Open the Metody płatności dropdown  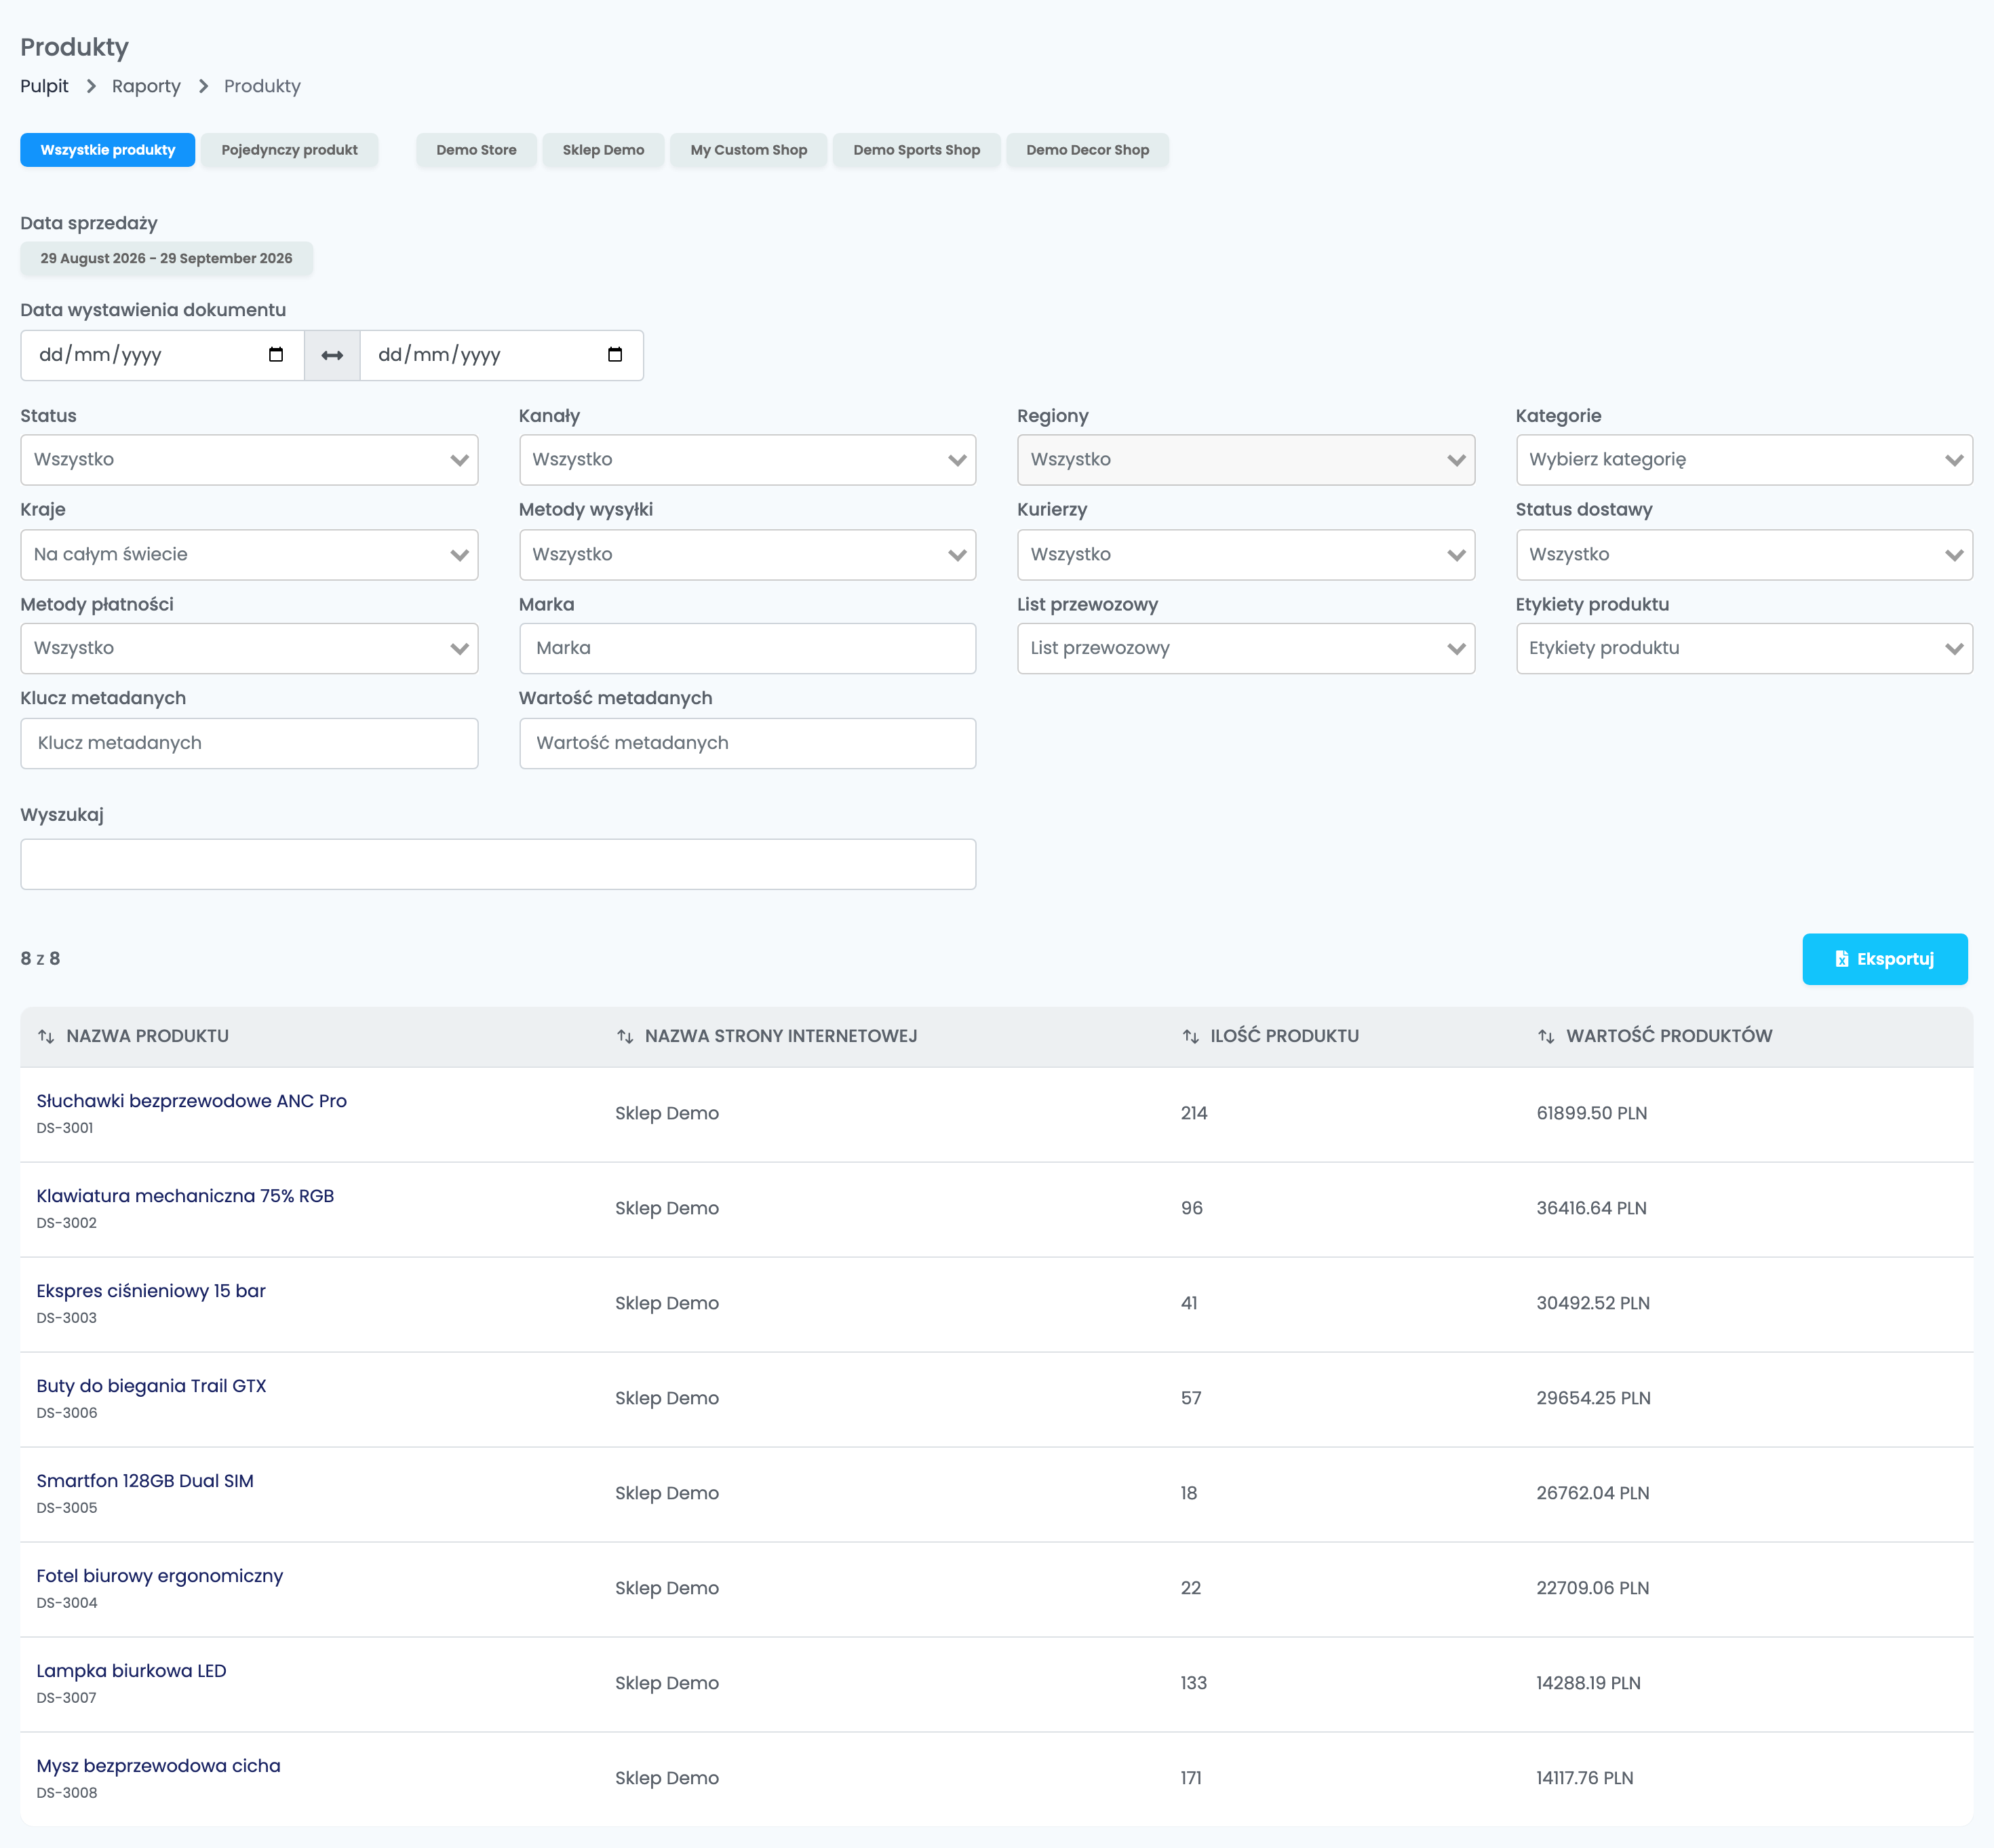[249, 649]
